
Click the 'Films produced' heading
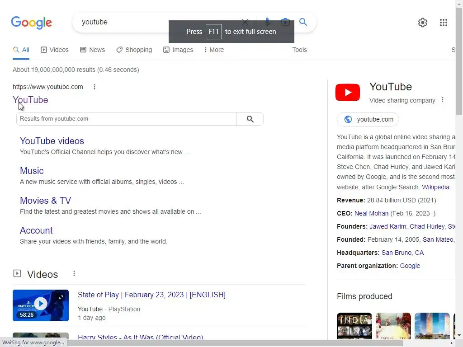pos(364,296)
